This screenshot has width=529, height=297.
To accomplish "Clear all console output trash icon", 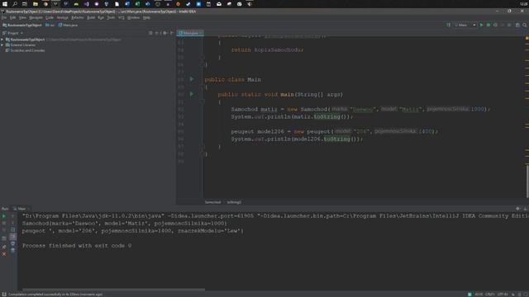I will pyautogui.click(x=12, y=251).
